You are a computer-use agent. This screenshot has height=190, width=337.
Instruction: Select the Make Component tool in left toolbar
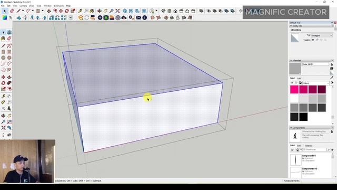9,33
